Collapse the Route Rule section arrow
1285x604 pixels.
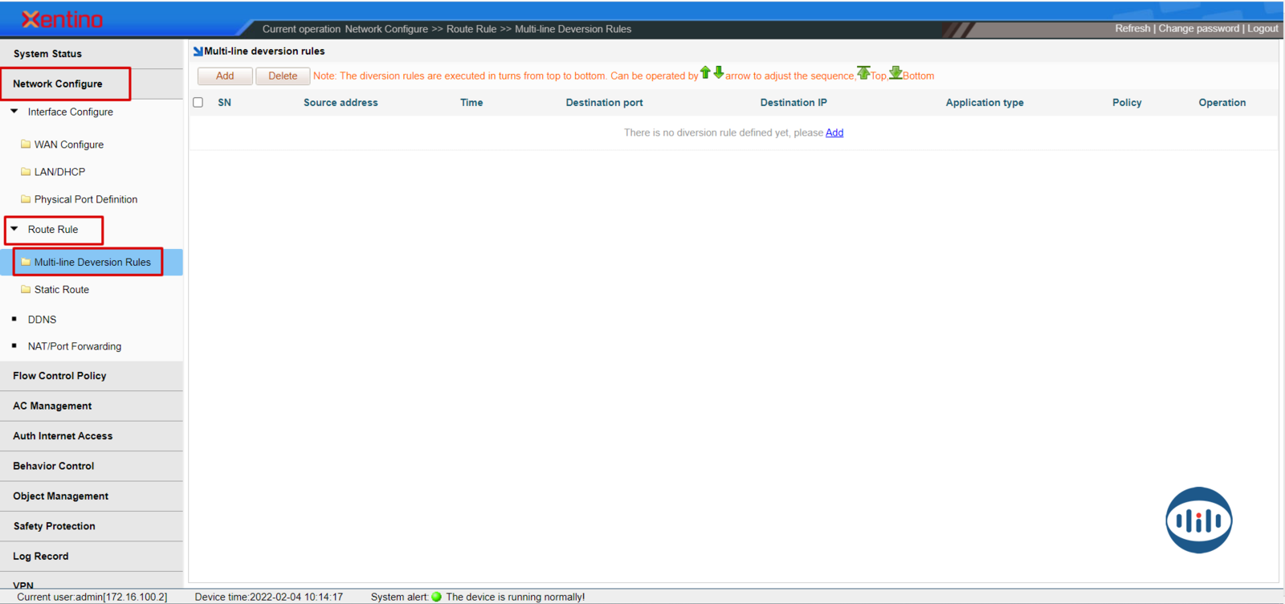click(14, 229)
